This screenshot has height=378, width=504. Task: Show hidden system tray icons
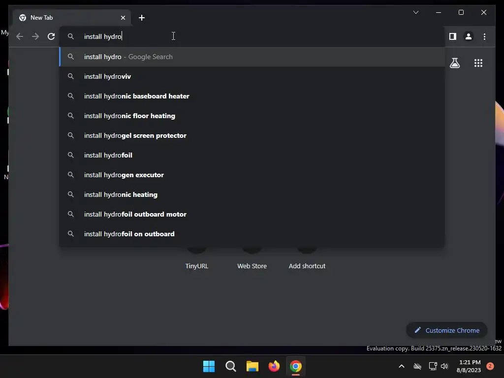[x=402, y=366]
